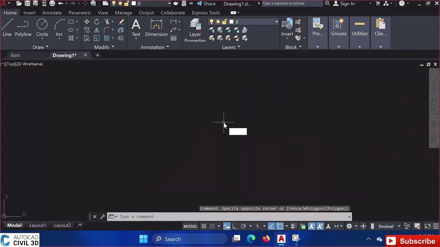This screenshot has width=440, height=247.
Task: Expand the Block panel
Action: [293, 47]
